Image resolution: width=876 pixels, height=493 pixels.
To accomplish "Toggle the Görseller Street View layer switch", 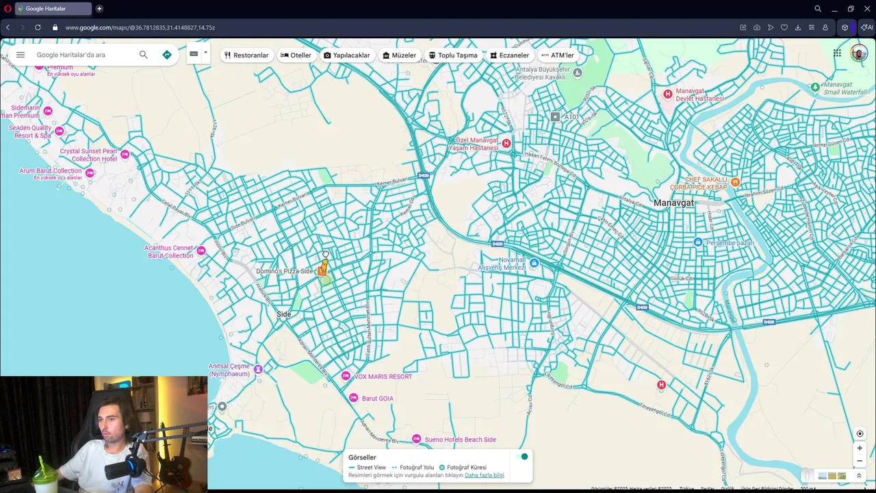I will pos(522,457).
